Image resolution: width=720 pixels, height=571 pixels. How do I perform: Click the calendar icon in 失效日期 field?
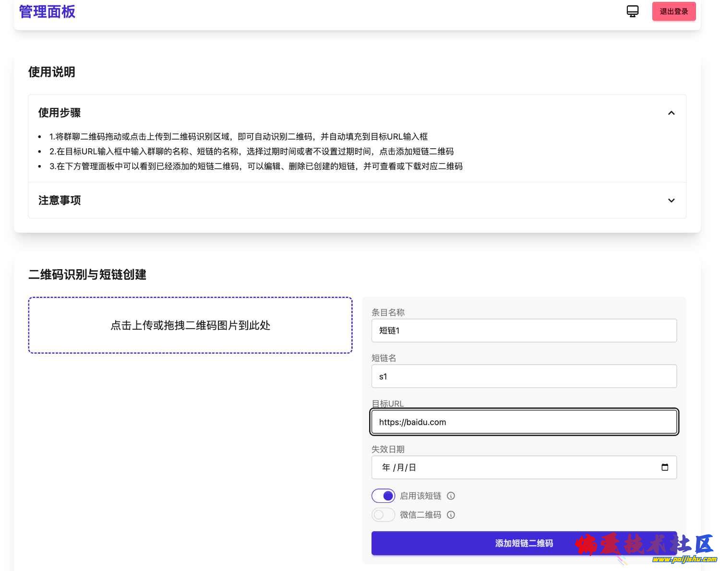[665, 467]
